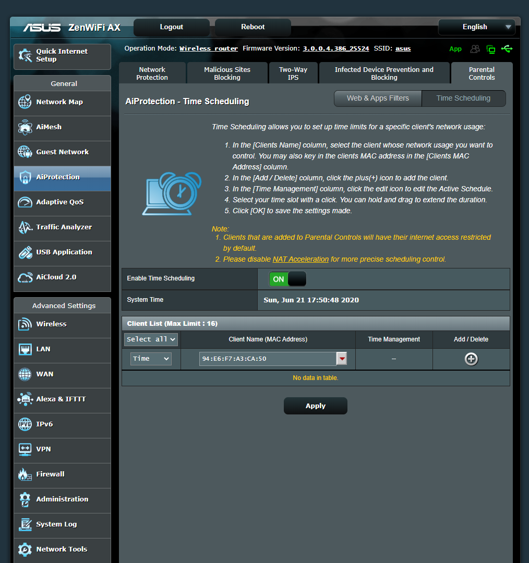This screenshot has width=529, height=563.
Task: Click the green network clients status icon
Action: point(490,49)
